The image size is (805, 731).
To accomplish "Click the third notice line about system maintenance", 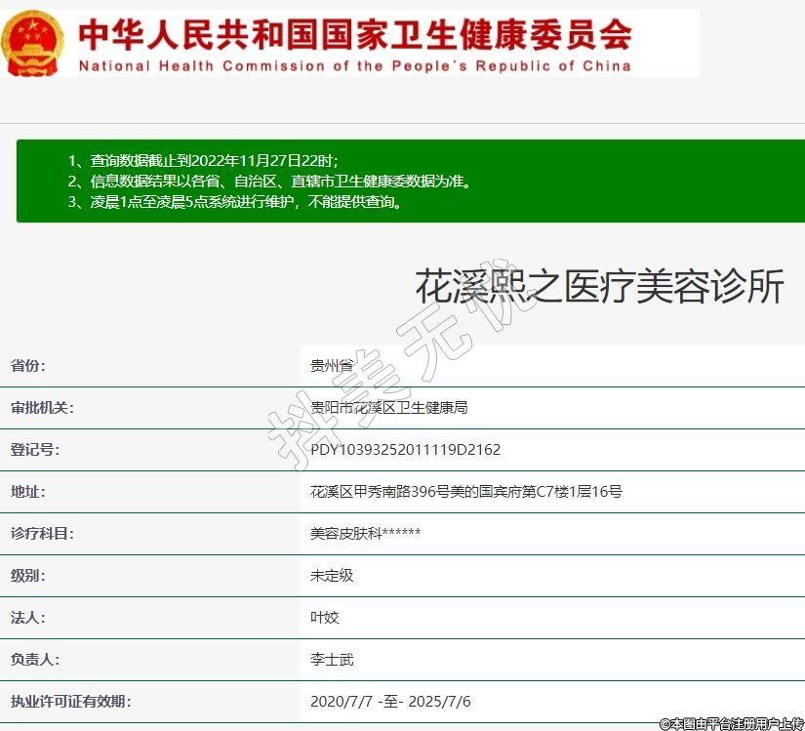I will click(234, 203).
